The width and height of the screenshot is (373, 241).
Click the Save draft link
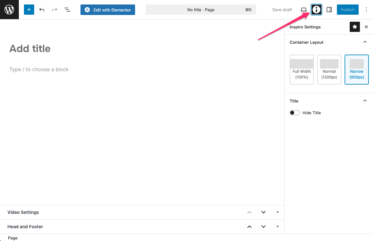pyautogui.click(x=282, y=10)
